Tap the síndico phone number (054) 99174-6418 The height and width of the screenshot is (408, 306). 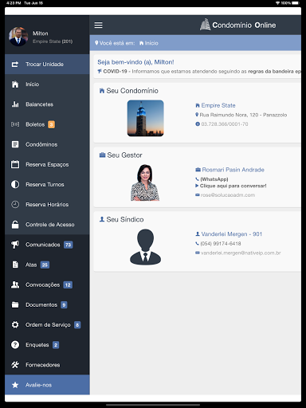(221, 244)
